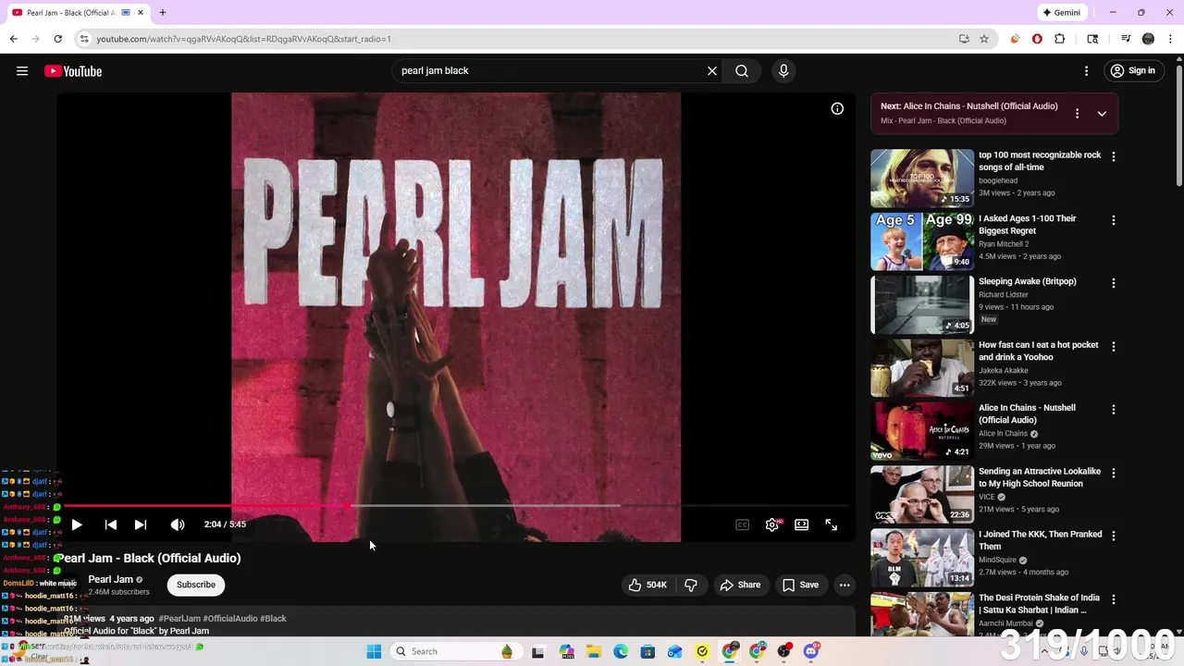Screen dimensions: 1184x666
Task: Click the search magnifier button
Action: 742,70
